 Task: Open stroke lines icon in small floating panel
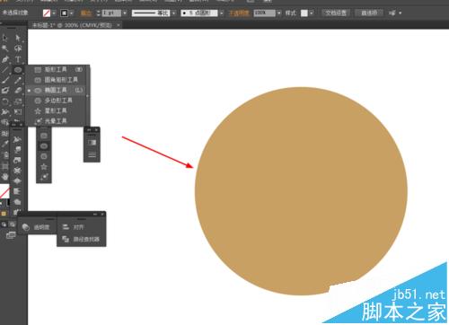[92, 154]
